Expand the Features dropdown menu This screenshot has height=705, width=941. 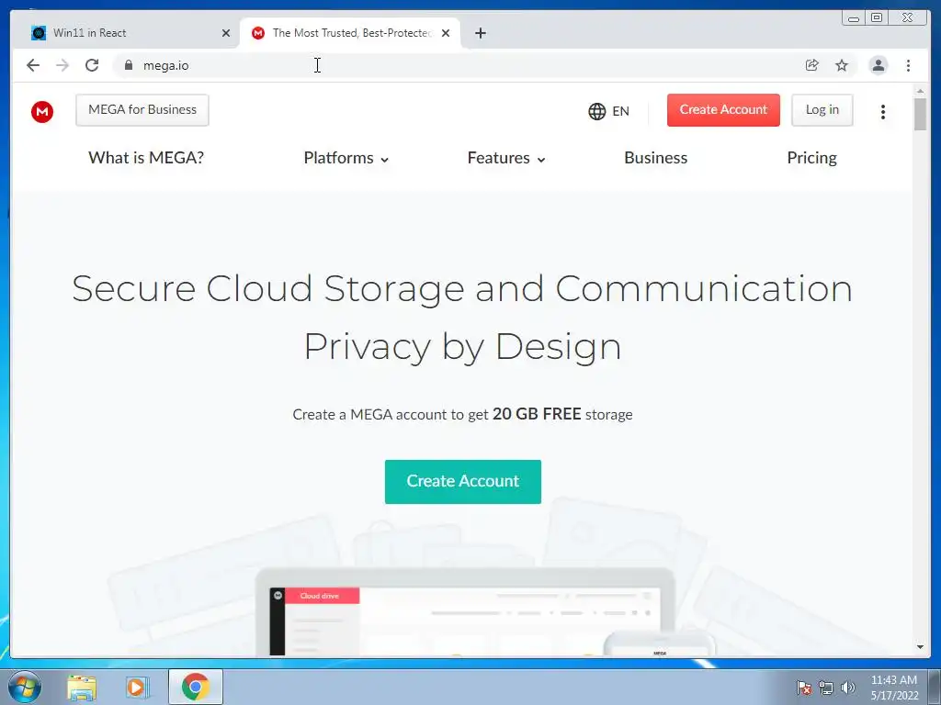click(506, 158)
